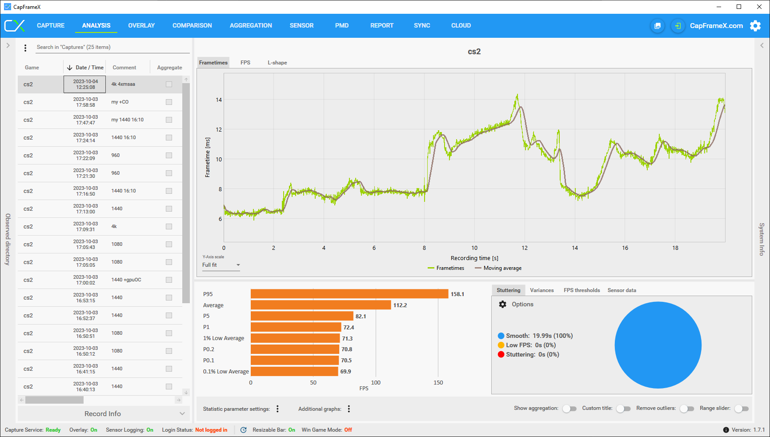Open the Y-Axis scale Full fit dropdown
Screen dimensions: 770x437
tap(221, 265)
